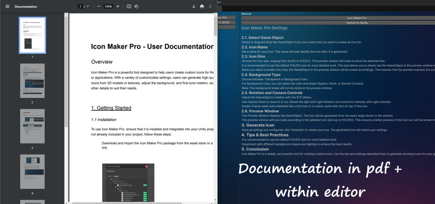Open the PDF viewer more options menu

(210, 7)
